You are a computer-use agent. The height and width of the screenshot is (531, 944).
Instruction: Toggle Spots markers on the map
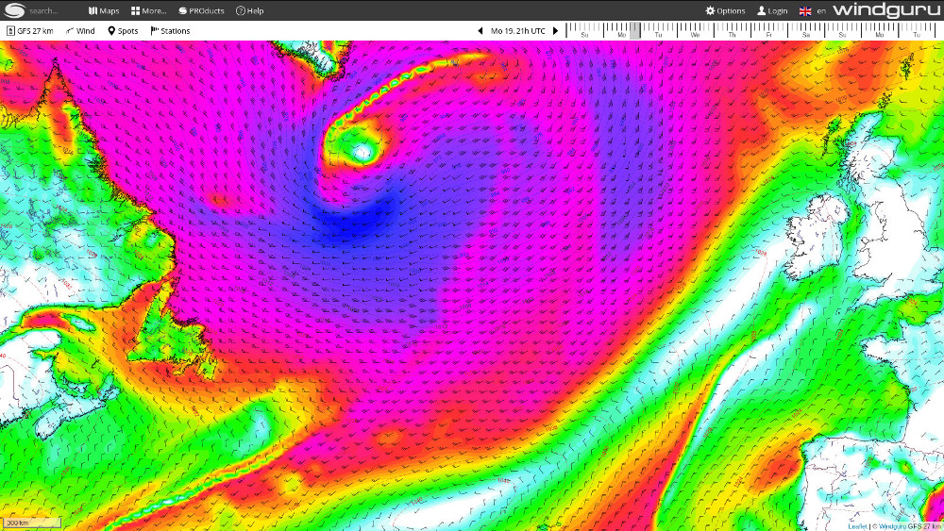tap(123, 31)
